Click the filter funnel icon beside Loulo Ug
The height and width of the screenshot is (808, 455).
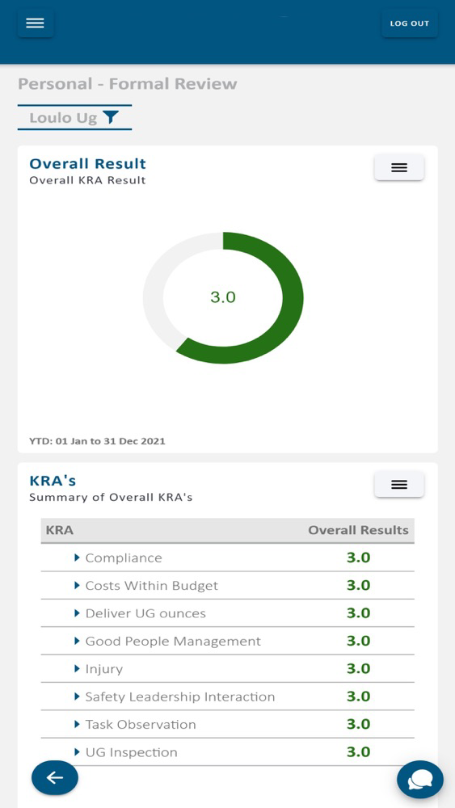(110, 117)
